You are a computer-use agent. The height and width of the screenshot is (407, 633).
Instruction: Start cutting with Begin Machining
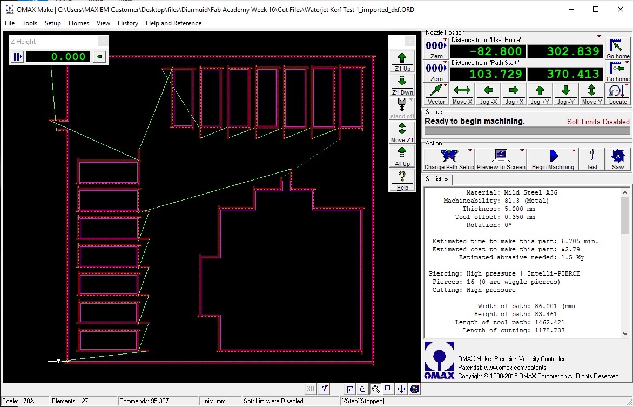[553, 159]
